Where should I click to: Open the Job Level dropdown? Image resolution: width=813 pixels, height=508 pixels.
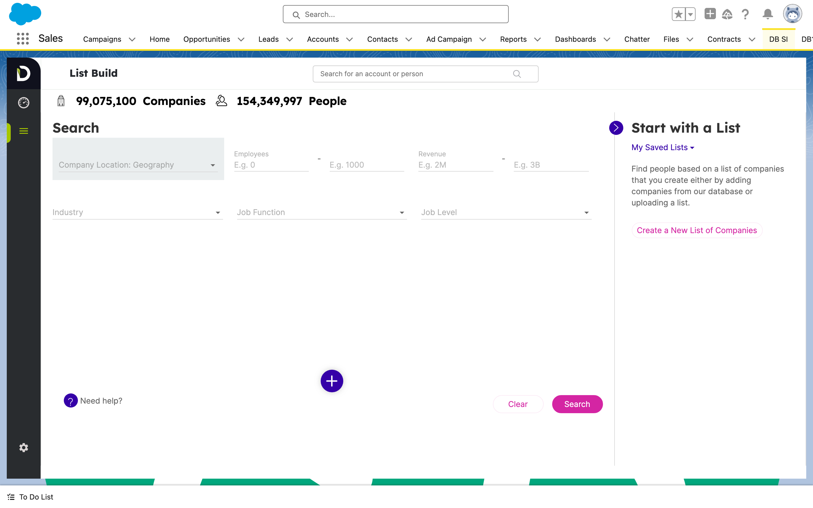(x=506, y=212)
